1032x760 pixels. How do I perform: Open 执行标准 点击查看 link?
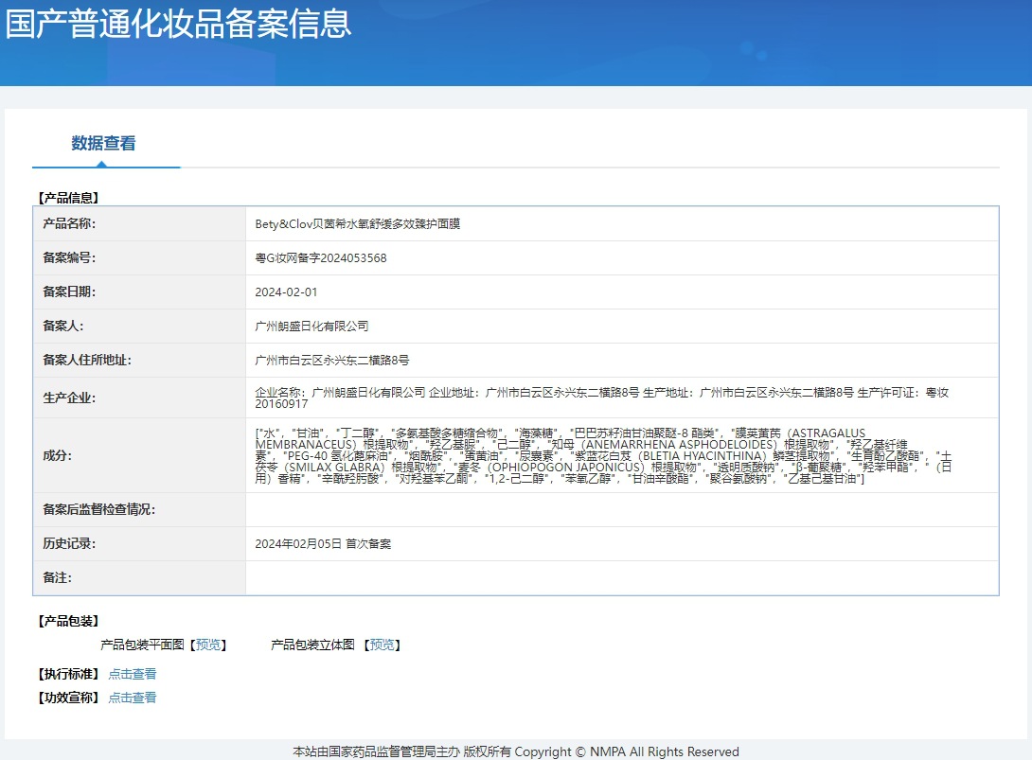coord(133,674)
